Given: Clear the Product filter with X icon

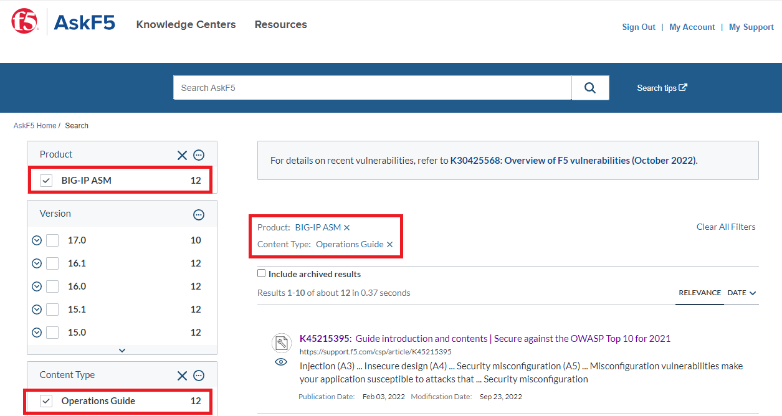Looking at the screenshot, I should tap(182, 155).
